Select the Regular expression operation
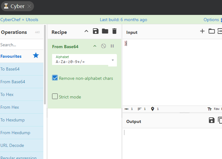222x159 pixels. [x=22, y=156]
